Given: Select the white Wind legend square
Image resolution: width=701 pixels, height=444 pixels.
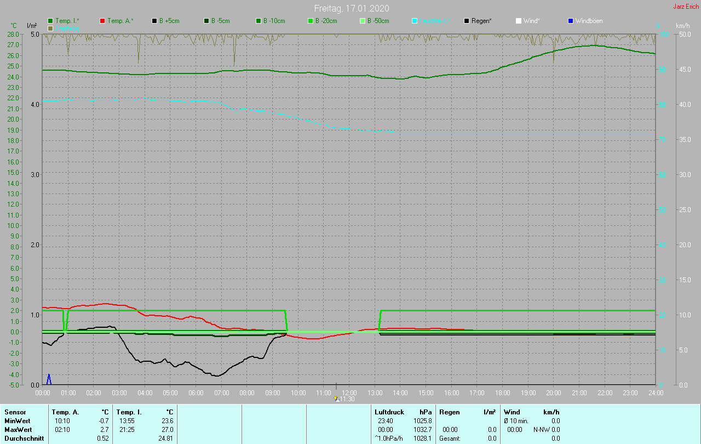Looking at the screenshot, I should tap(519, 21).
